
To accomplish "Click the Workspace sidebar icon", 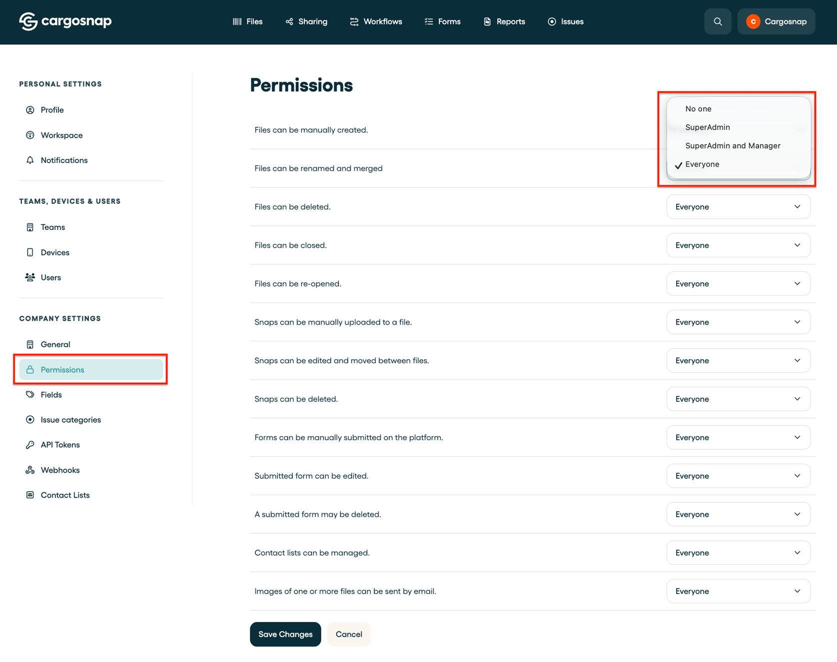I will point(30,135).
